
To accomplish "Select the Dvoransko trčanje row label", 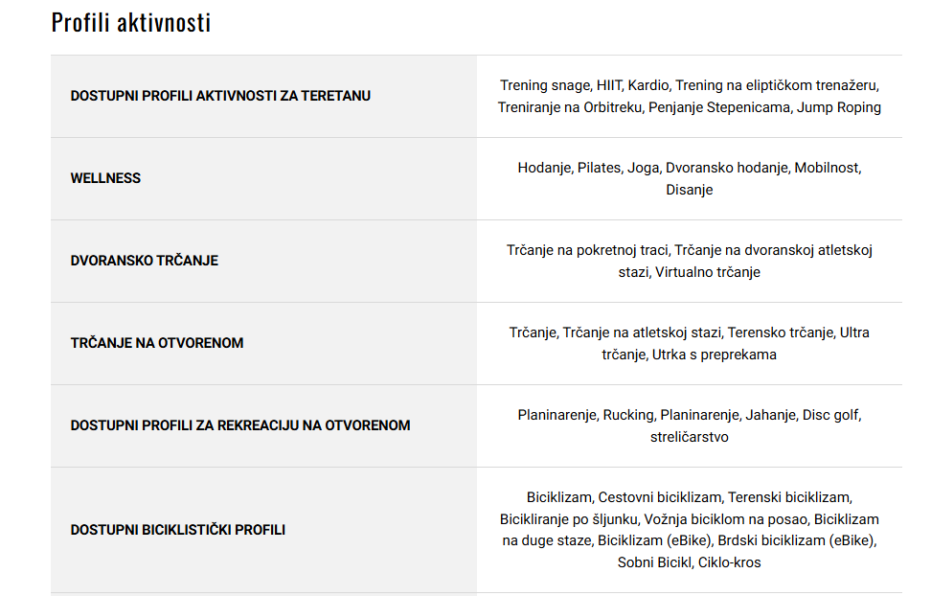I will click(x=145, y=261).
